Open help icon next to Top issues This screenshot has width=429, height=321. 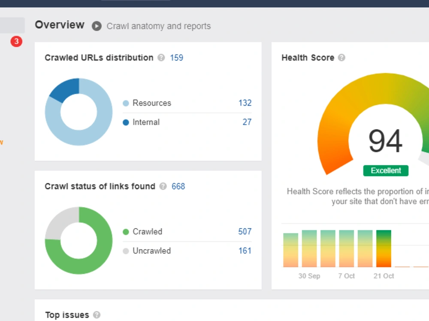(x=97, y=315)
